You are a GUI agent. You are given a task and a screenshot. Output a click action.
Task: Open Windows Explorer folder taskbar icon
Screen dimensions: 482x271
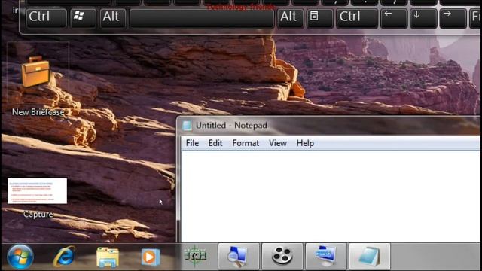108,257
